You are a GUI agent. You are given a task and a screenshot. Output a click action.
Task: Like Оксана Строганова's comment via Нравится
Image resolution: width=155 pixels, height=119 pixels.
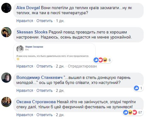[25, 115]
